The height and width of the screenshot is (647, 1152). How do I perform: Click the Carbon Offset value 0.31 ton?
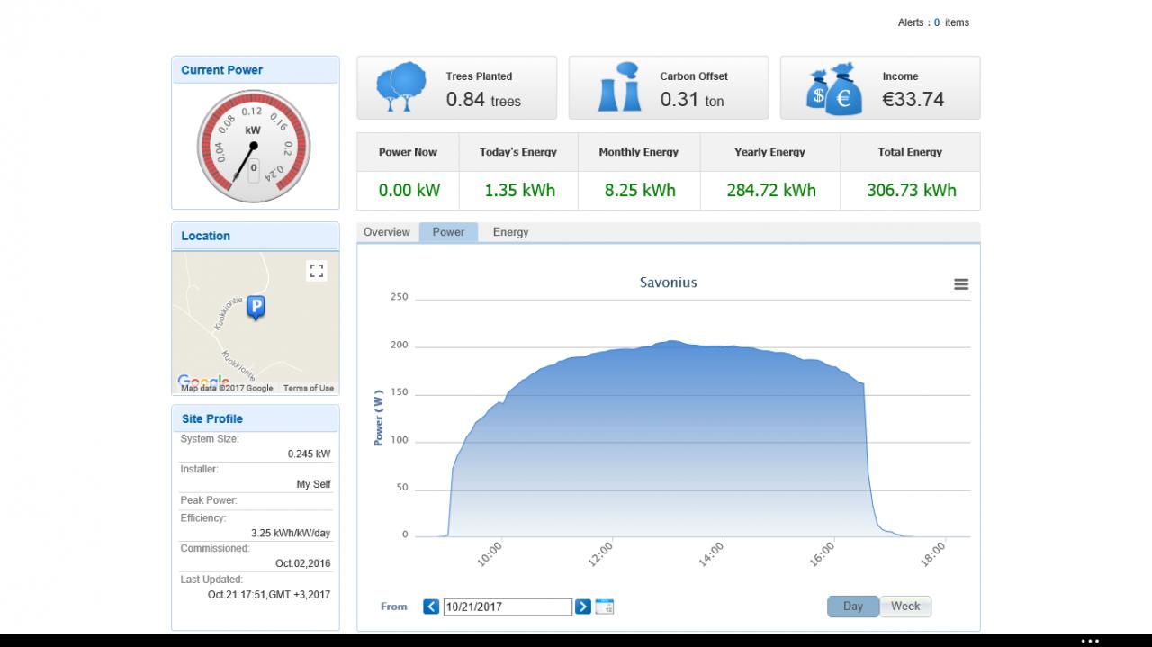point(691,100)
